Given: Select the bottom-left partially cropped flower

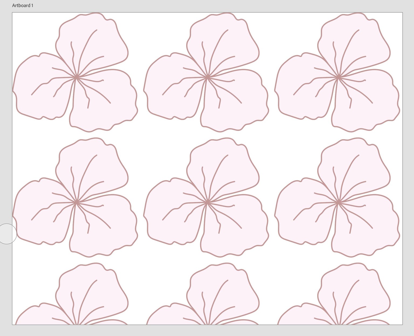Looking at the screenshot, I should (x=72, y=294).
